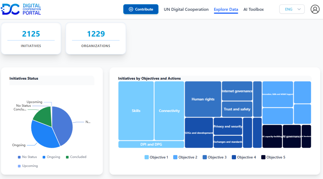Viewport: 323px width, 179px height.
Task: Open the ENG language dropdown
Action: pos(292,9)
